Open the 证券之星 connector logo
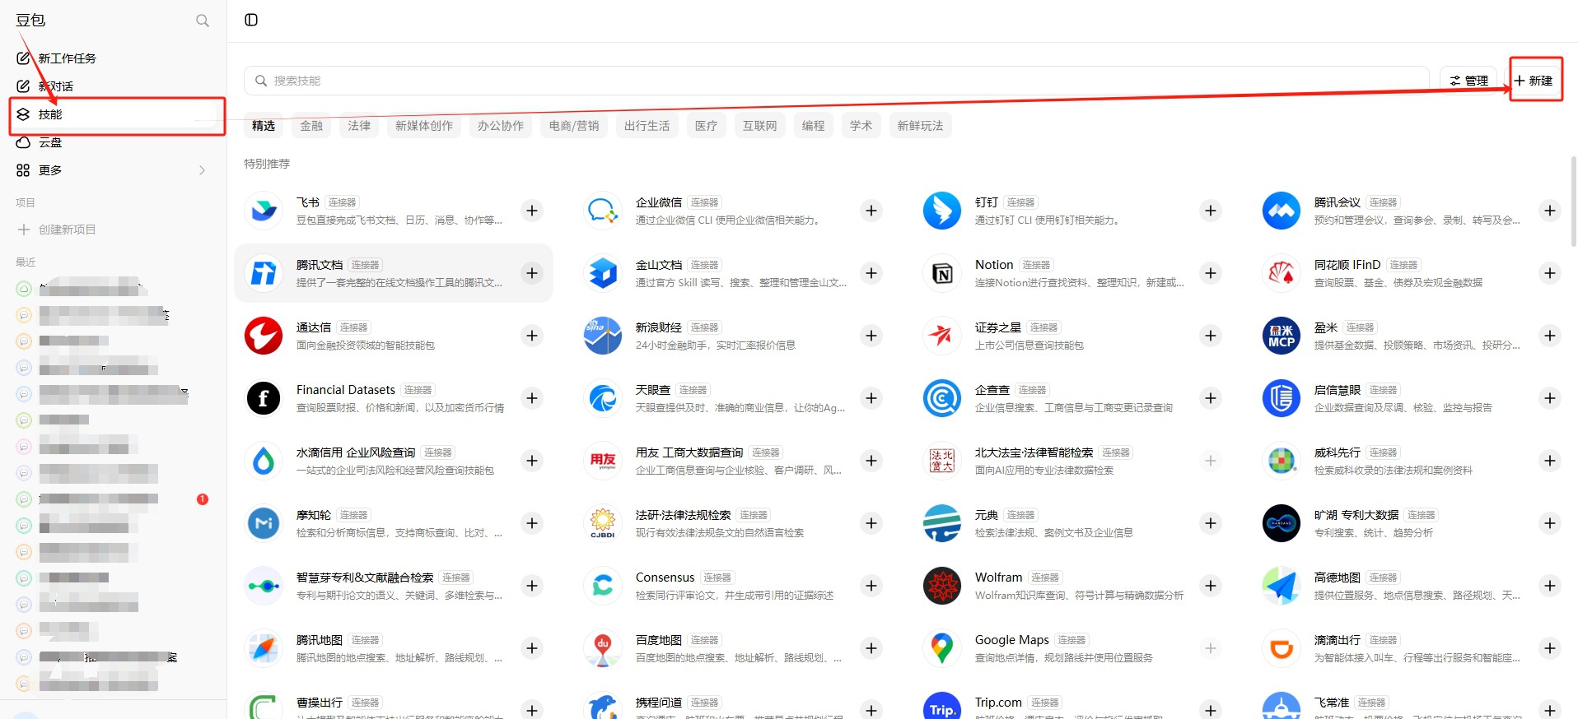1578x719 pixels. (x=942, y=336)
